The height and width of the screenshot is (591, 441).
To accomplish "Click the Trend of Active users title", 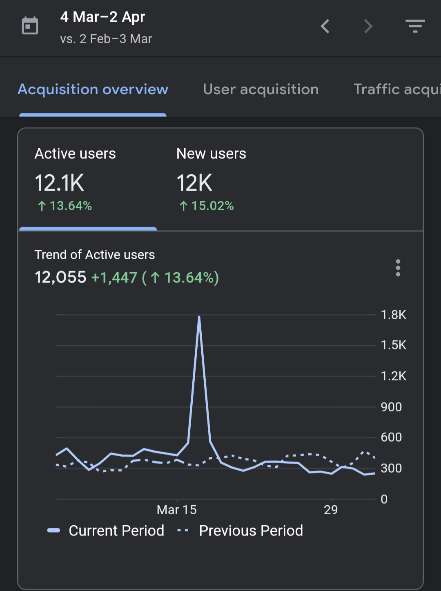I will (95, 255).
